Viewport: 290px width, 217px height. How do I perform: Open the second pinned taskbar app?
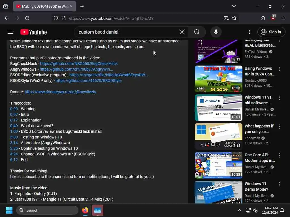[x=97, y=210]
